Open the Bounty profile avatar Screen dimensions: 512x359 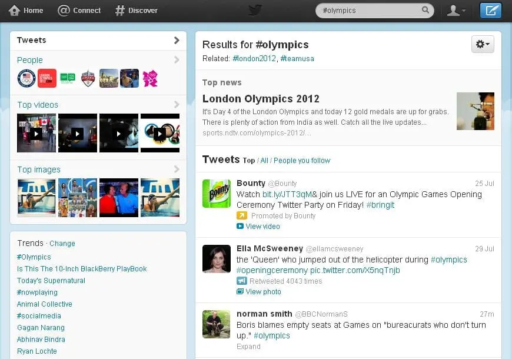tap(217, 194)
